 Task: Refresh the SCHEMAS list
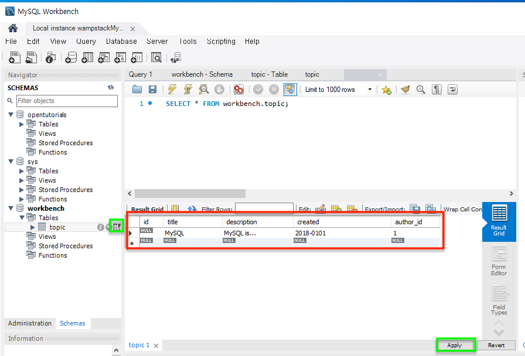tap(111, 87)
